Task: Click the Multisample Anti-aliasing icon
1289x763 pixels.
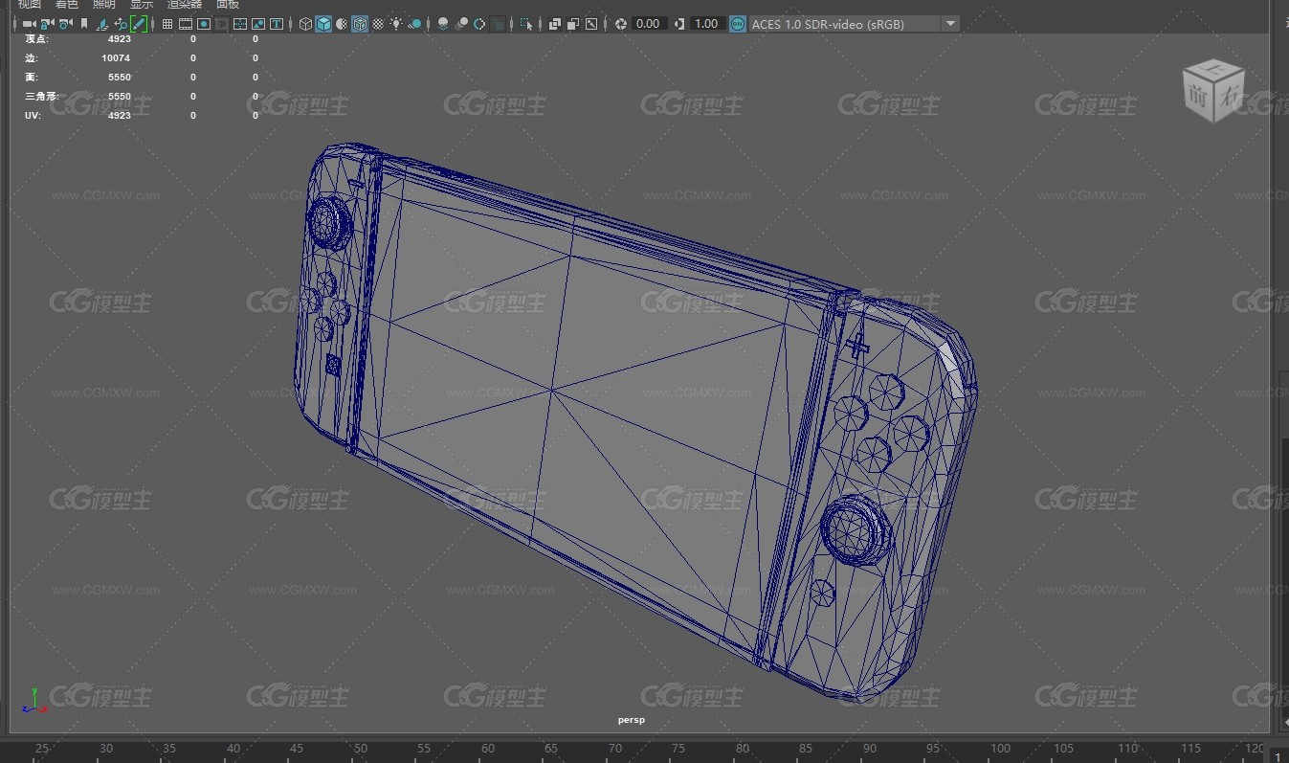Action: [x=479, y=24]
